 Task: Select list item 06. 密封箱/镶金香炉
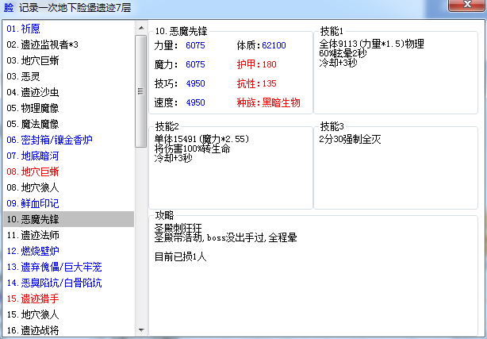69,140
